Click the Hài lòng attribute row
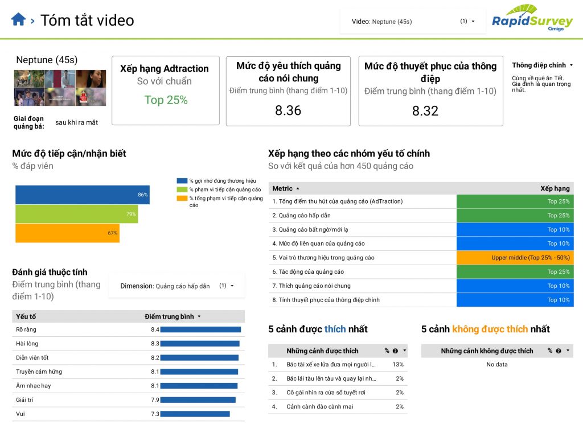 pyautogui.click(x=128, y=344)
